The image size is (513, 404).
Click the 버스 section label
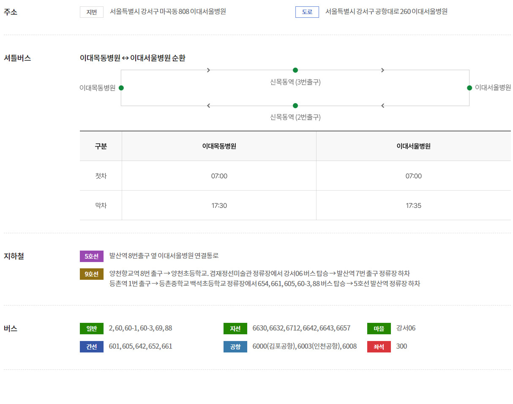point(11,328)
